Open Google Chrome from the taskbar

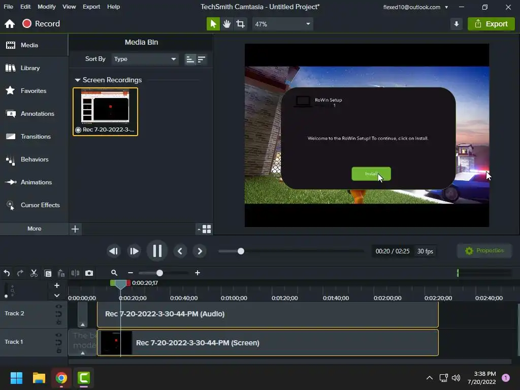click(x=61, y=378)
